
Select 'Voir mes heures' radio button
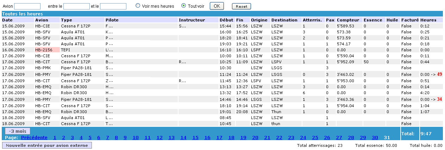pyautogui.click(x=138, y=6)
